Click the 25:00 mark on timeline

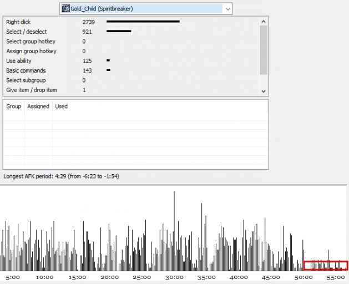pos(142,277)
